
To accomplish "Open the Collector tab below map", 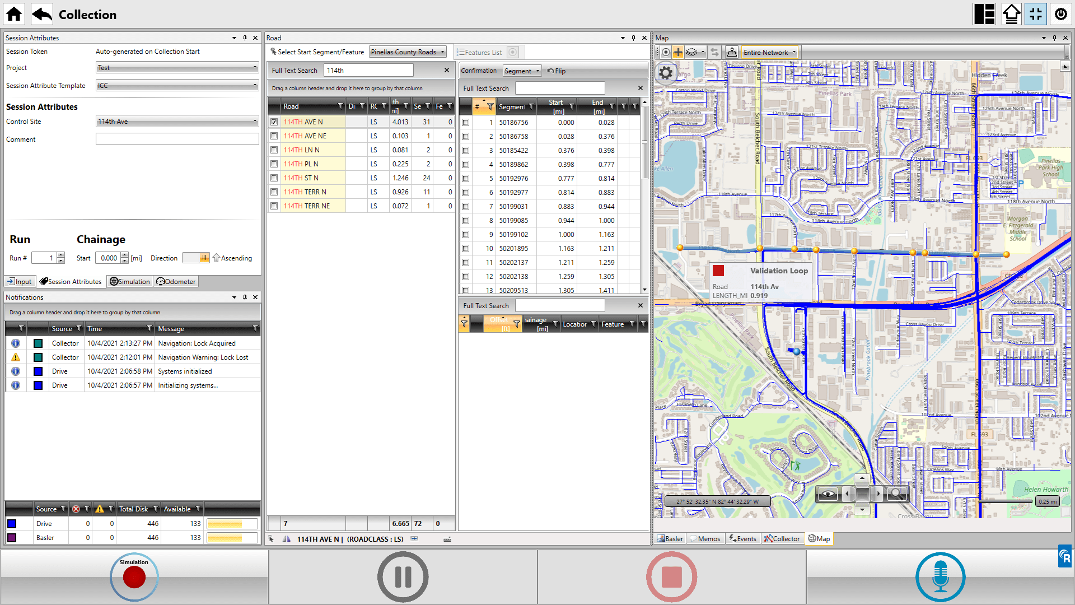I will pos(782,538).
